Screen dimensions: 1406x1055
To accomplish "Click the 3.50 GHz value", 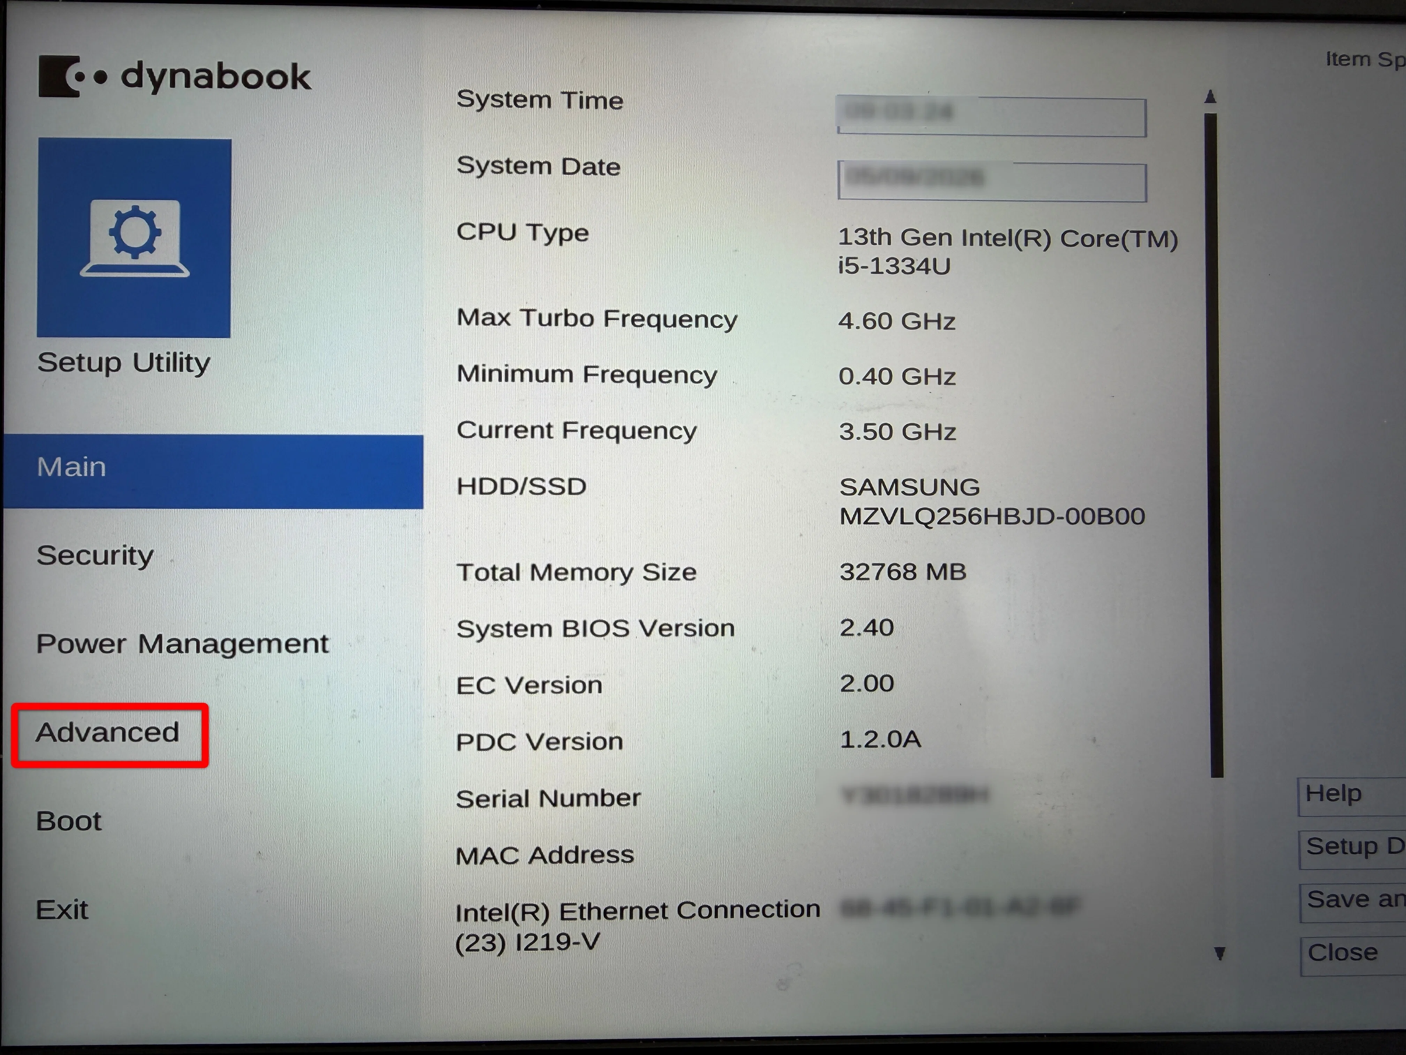I will pyautogui.click(x=898, y=432).
